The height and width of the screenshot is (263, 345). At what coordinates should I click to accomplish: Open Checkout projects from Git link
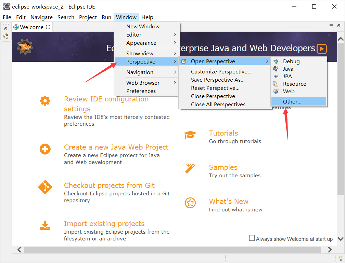pyautogui.click(x=109, y=185)
